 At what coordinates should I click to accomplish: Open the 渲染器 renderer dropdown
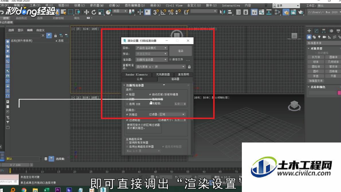coord(151,60)
